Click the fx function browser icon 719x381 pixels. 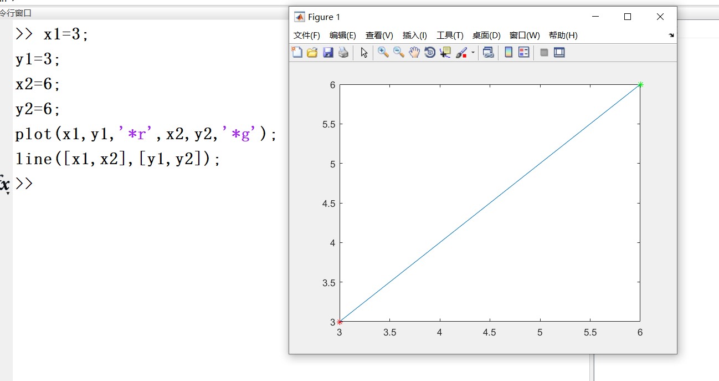coord(4,184)
